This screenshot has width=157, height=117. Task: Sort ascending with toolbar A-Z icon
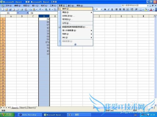pyautogui.click(x=55, y=9)
